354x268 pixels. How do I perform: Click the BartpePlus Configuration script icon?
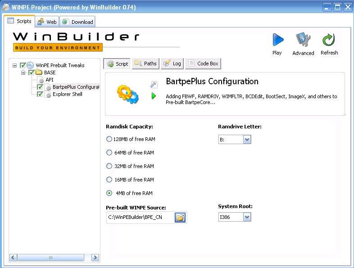pos(48,87)
